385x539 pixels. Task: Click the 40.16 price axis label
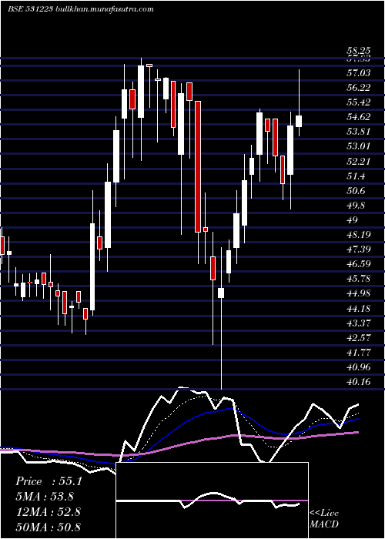359,382
